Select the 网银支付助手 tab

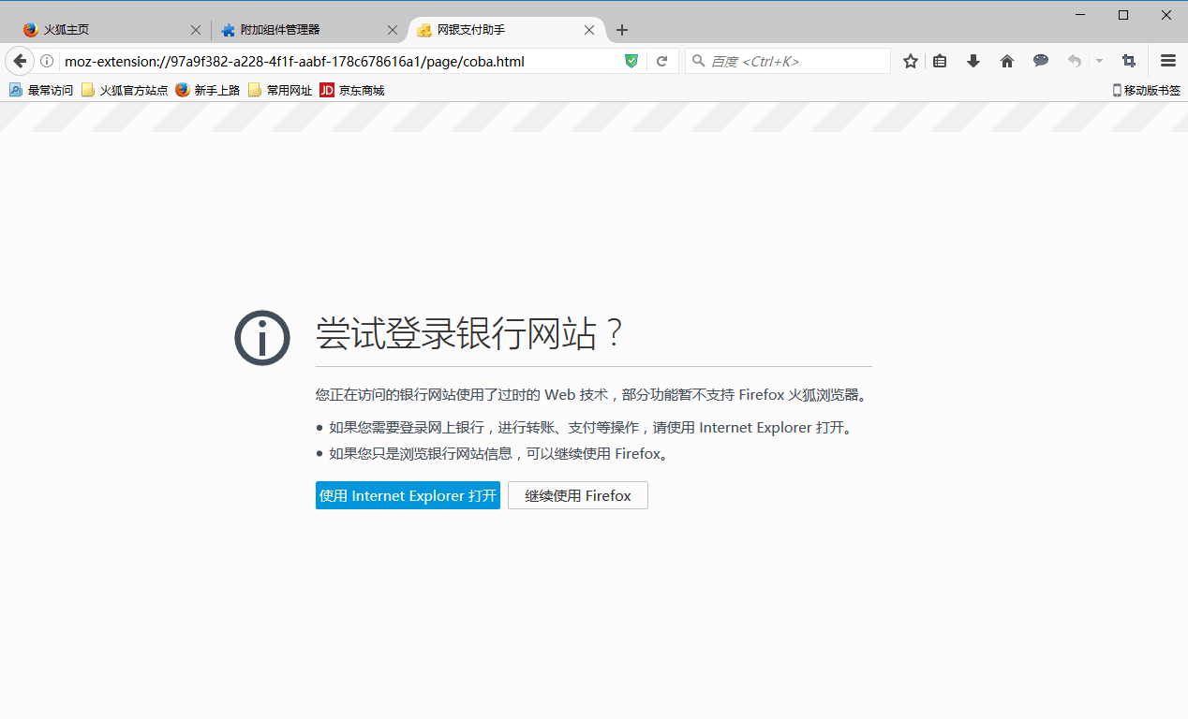point(506,30)
